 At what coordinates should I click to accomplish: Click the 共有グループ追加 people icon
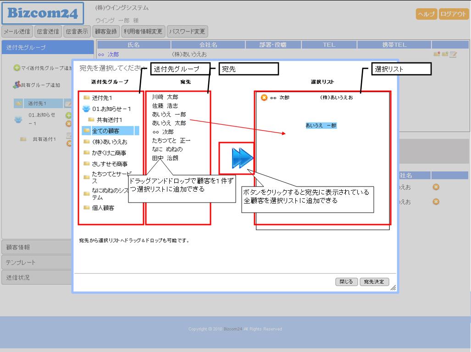tap(17, 85)
